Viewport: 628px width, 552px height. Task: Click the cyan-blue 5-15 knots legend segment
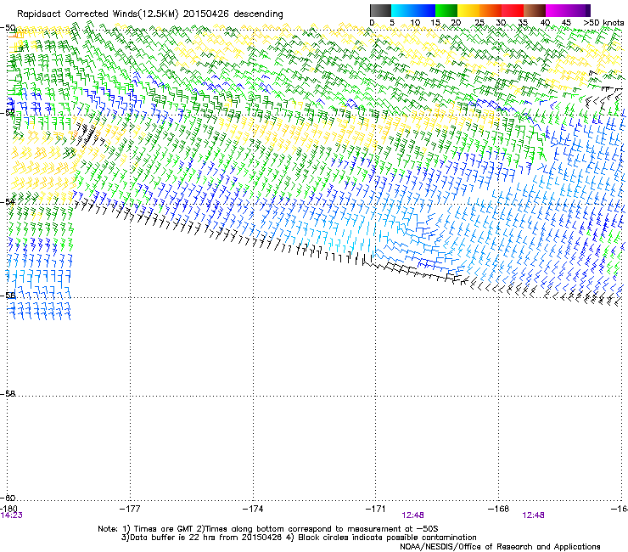click(413, 10)
